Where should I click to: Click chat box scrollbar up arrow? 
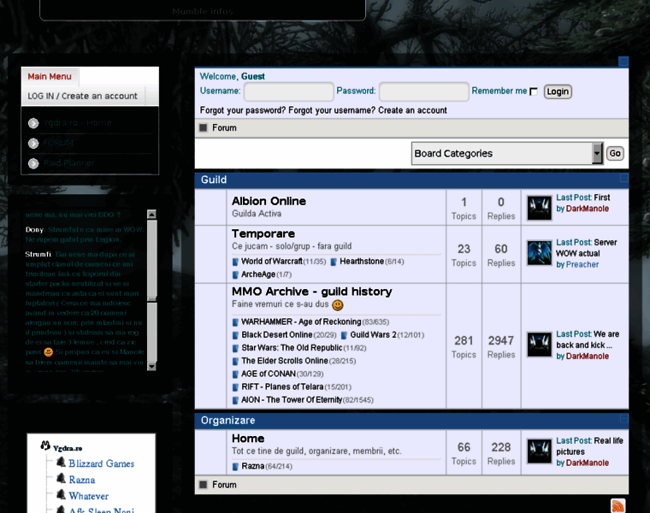click(x=151, y=215)
